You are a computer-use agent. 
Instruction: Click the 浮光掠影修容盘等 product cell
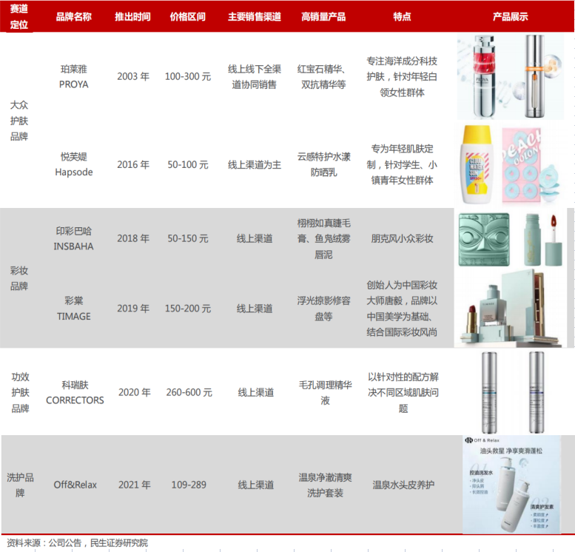point(324,309)
